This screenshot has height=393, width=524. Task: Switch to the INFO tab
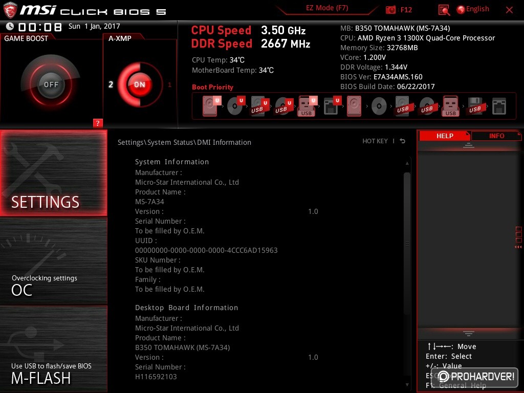click(496, 136)
